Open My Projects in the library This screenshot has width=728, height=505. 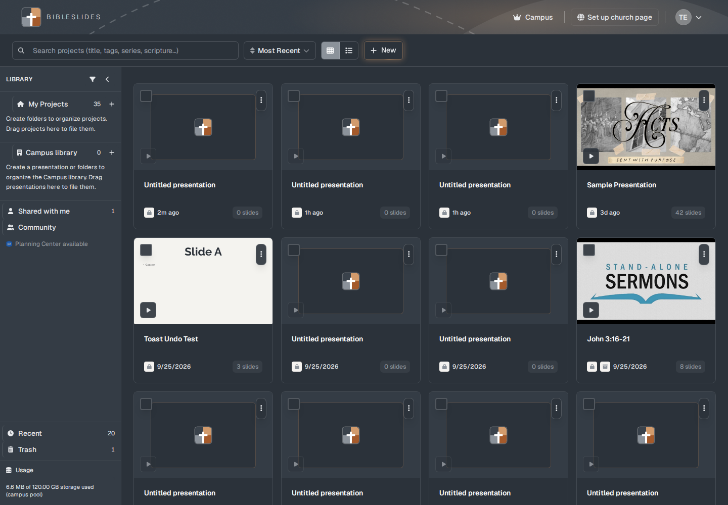tap(48, 104)
